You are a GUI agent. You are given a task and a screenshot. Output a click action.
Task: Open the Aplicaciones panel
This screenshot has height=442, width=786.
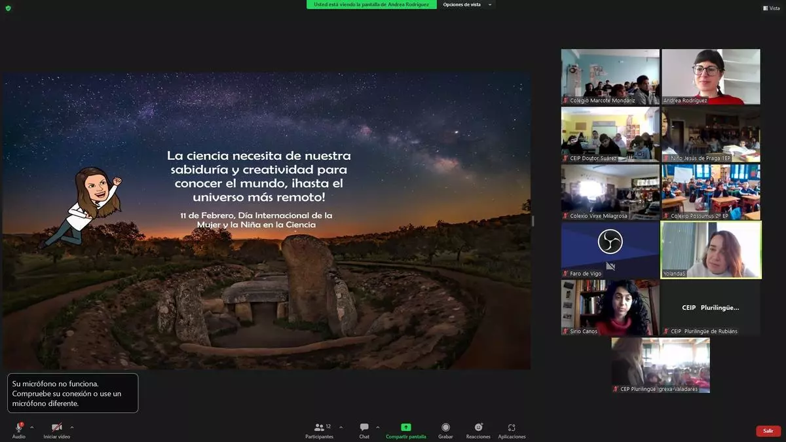pyautogui.click(x=512, y=430)
